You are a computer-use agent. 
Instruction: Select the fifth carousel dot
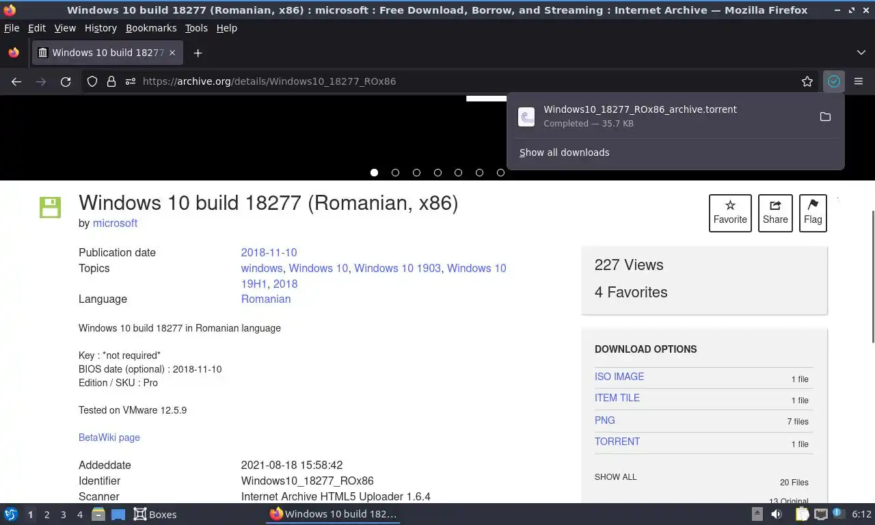(458, 172)
